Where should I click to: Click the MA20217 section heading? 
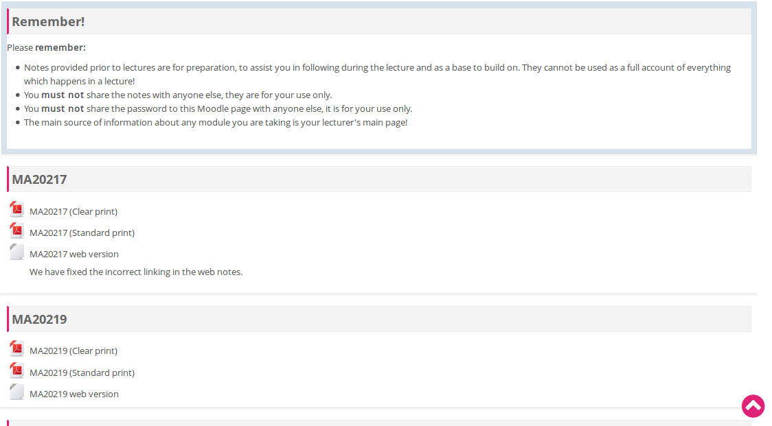(x=39, y=180)
